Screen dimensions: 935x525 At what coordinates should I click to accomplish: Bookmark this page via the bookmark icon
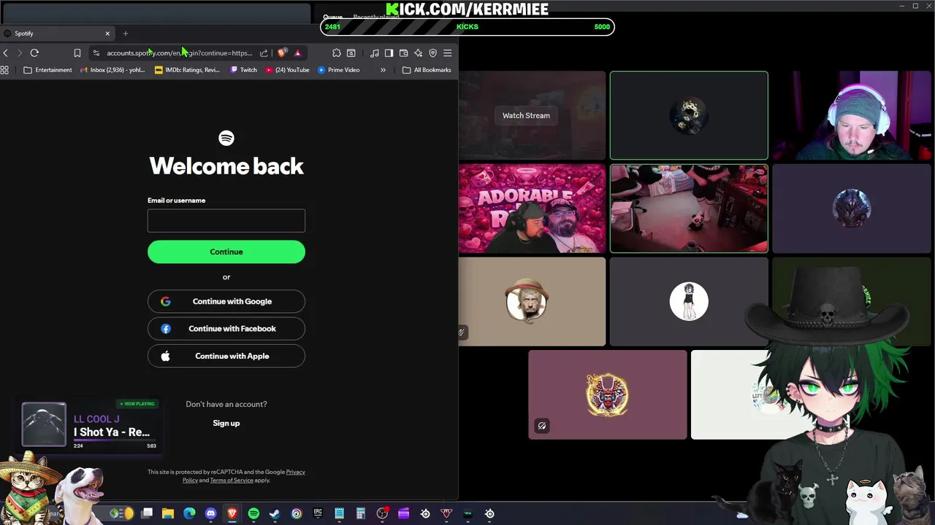[77, 52]
